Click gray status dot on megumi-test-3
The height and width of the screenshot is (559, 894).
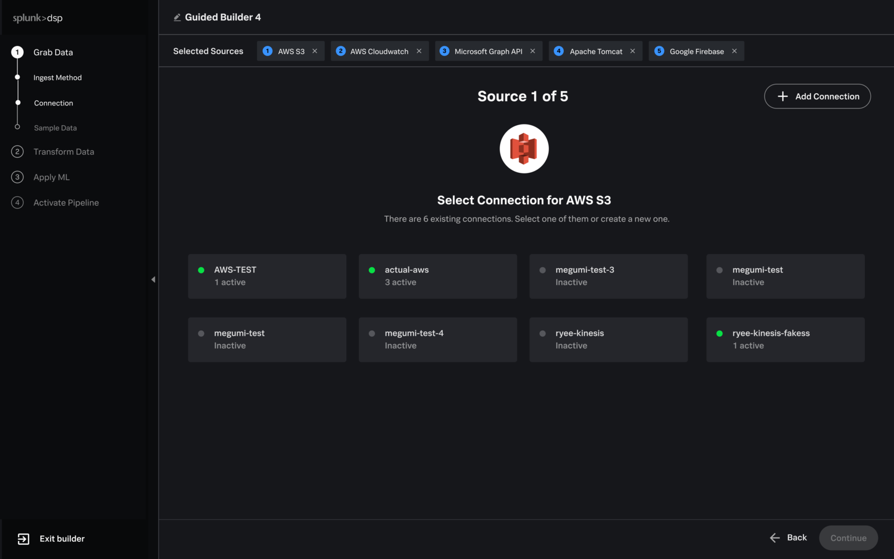tap(542, 270)
